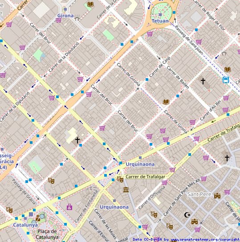Click the library book icon near Carrer de Girona
The image size is (240, 242).
click(x=166, y=102)
